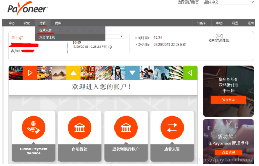Viewport: 259px width, 166px height.
Task: Click the local time value 10:34
Action: (x=158, y=38)
